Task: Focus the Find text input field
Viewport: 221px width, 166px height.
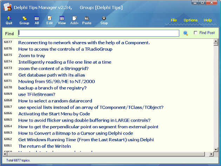Action: pyautogui.click(x=99, y=33)
